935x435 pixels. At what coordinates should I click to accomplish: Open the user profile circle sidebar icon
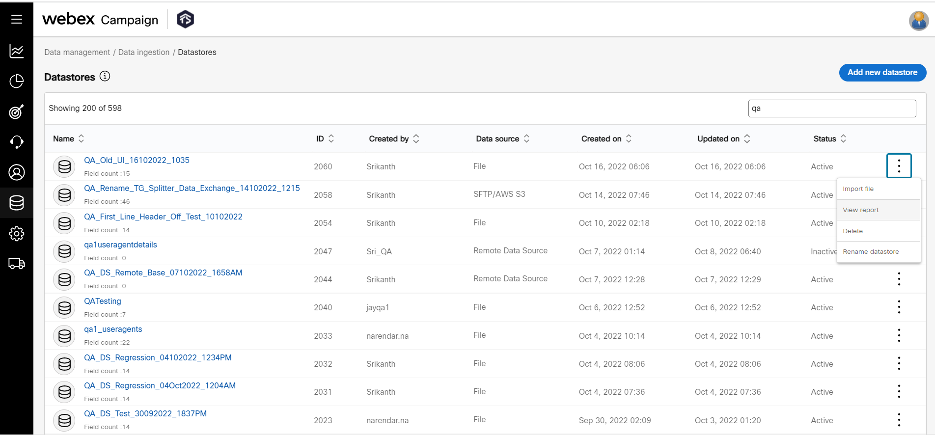click(x=17, y=172)
